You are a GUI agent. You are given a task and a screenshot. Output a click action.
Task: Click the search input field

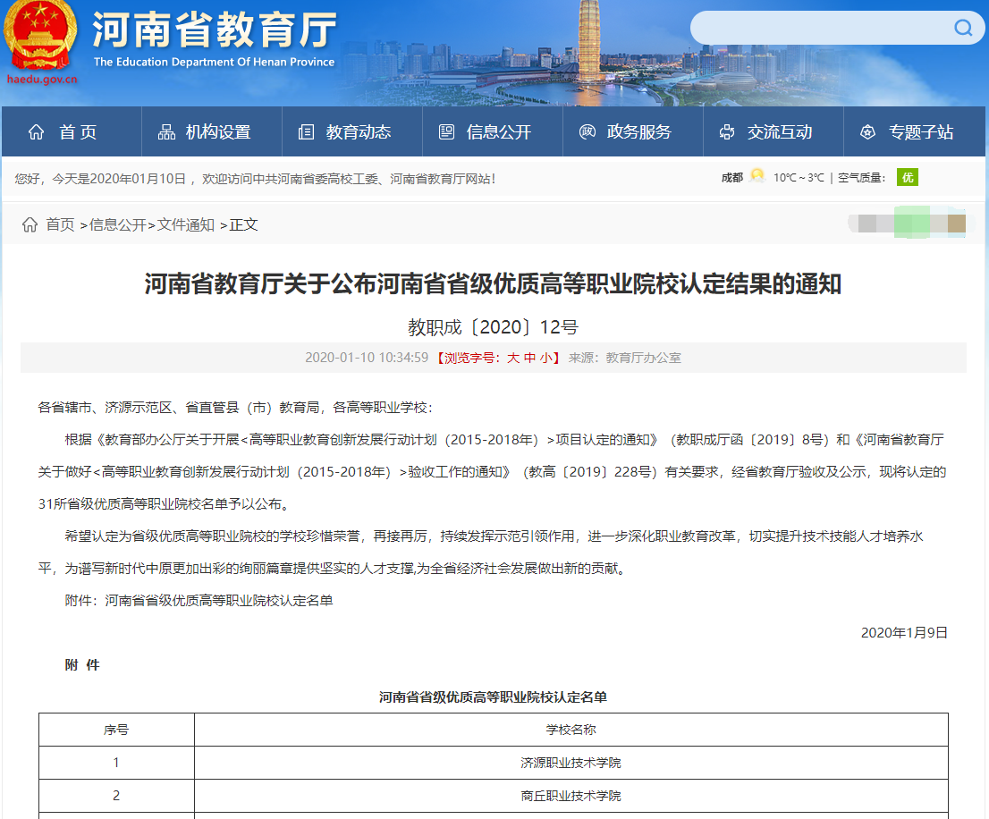click(x=821, y=28)
